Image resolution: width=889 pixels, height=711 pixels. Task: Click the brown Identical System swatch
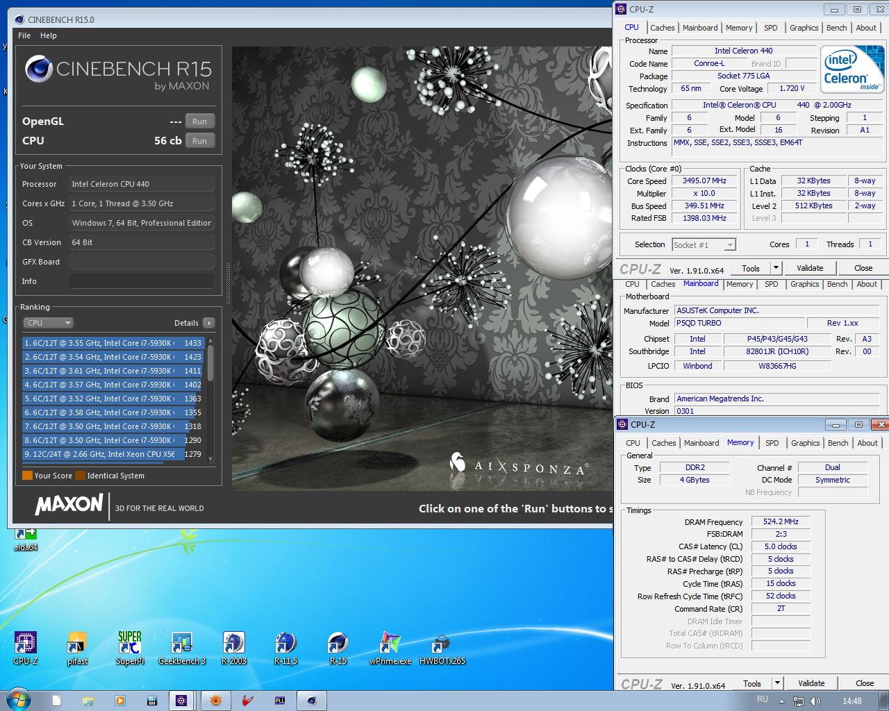[81, 476]
